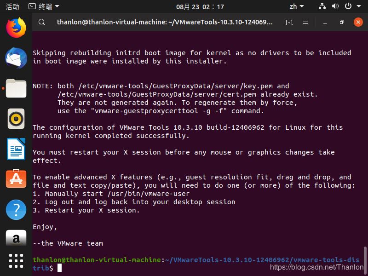Click 活动 activities overview
Image resolution: width=368 pixels, height=276 pixels.
click(x=12, y=6)
